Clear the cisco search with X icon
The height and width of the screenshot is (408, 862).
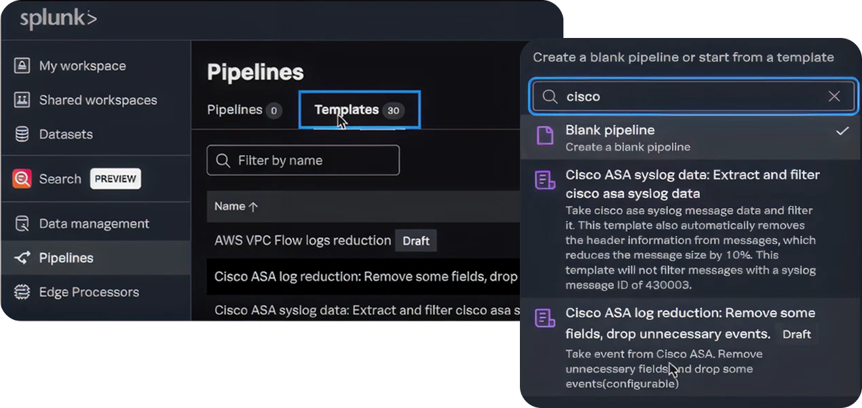pos(834,96)
